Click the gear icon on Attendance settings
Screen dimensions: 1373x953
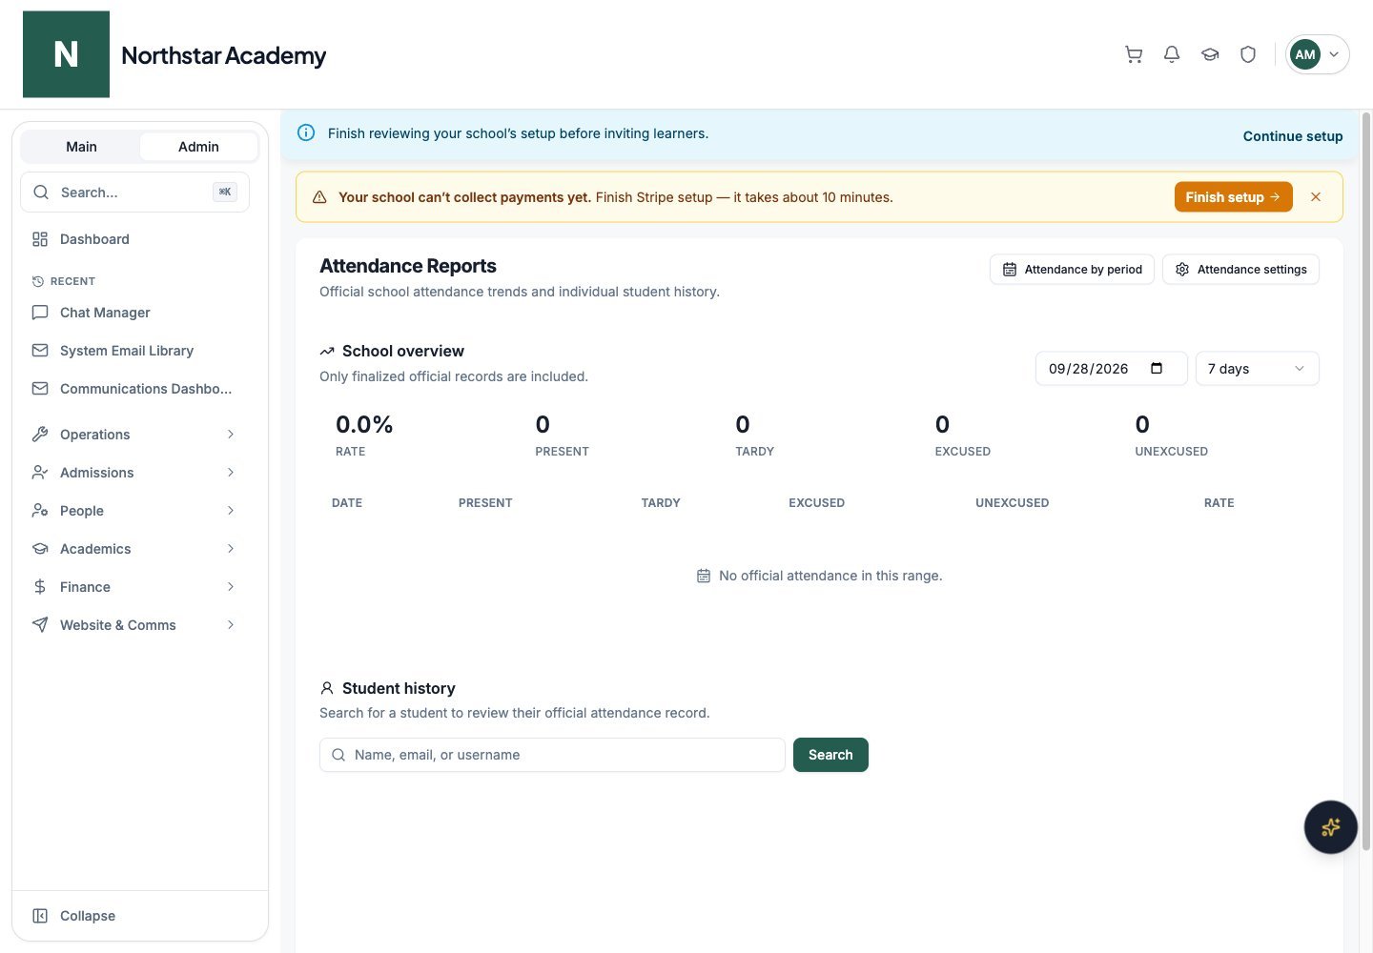pyautogui.click(x=1182, y=270)
